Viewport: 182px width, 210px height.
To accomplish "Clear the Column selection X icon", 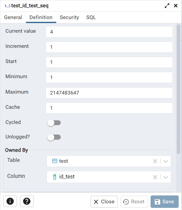I will point(155,177).
